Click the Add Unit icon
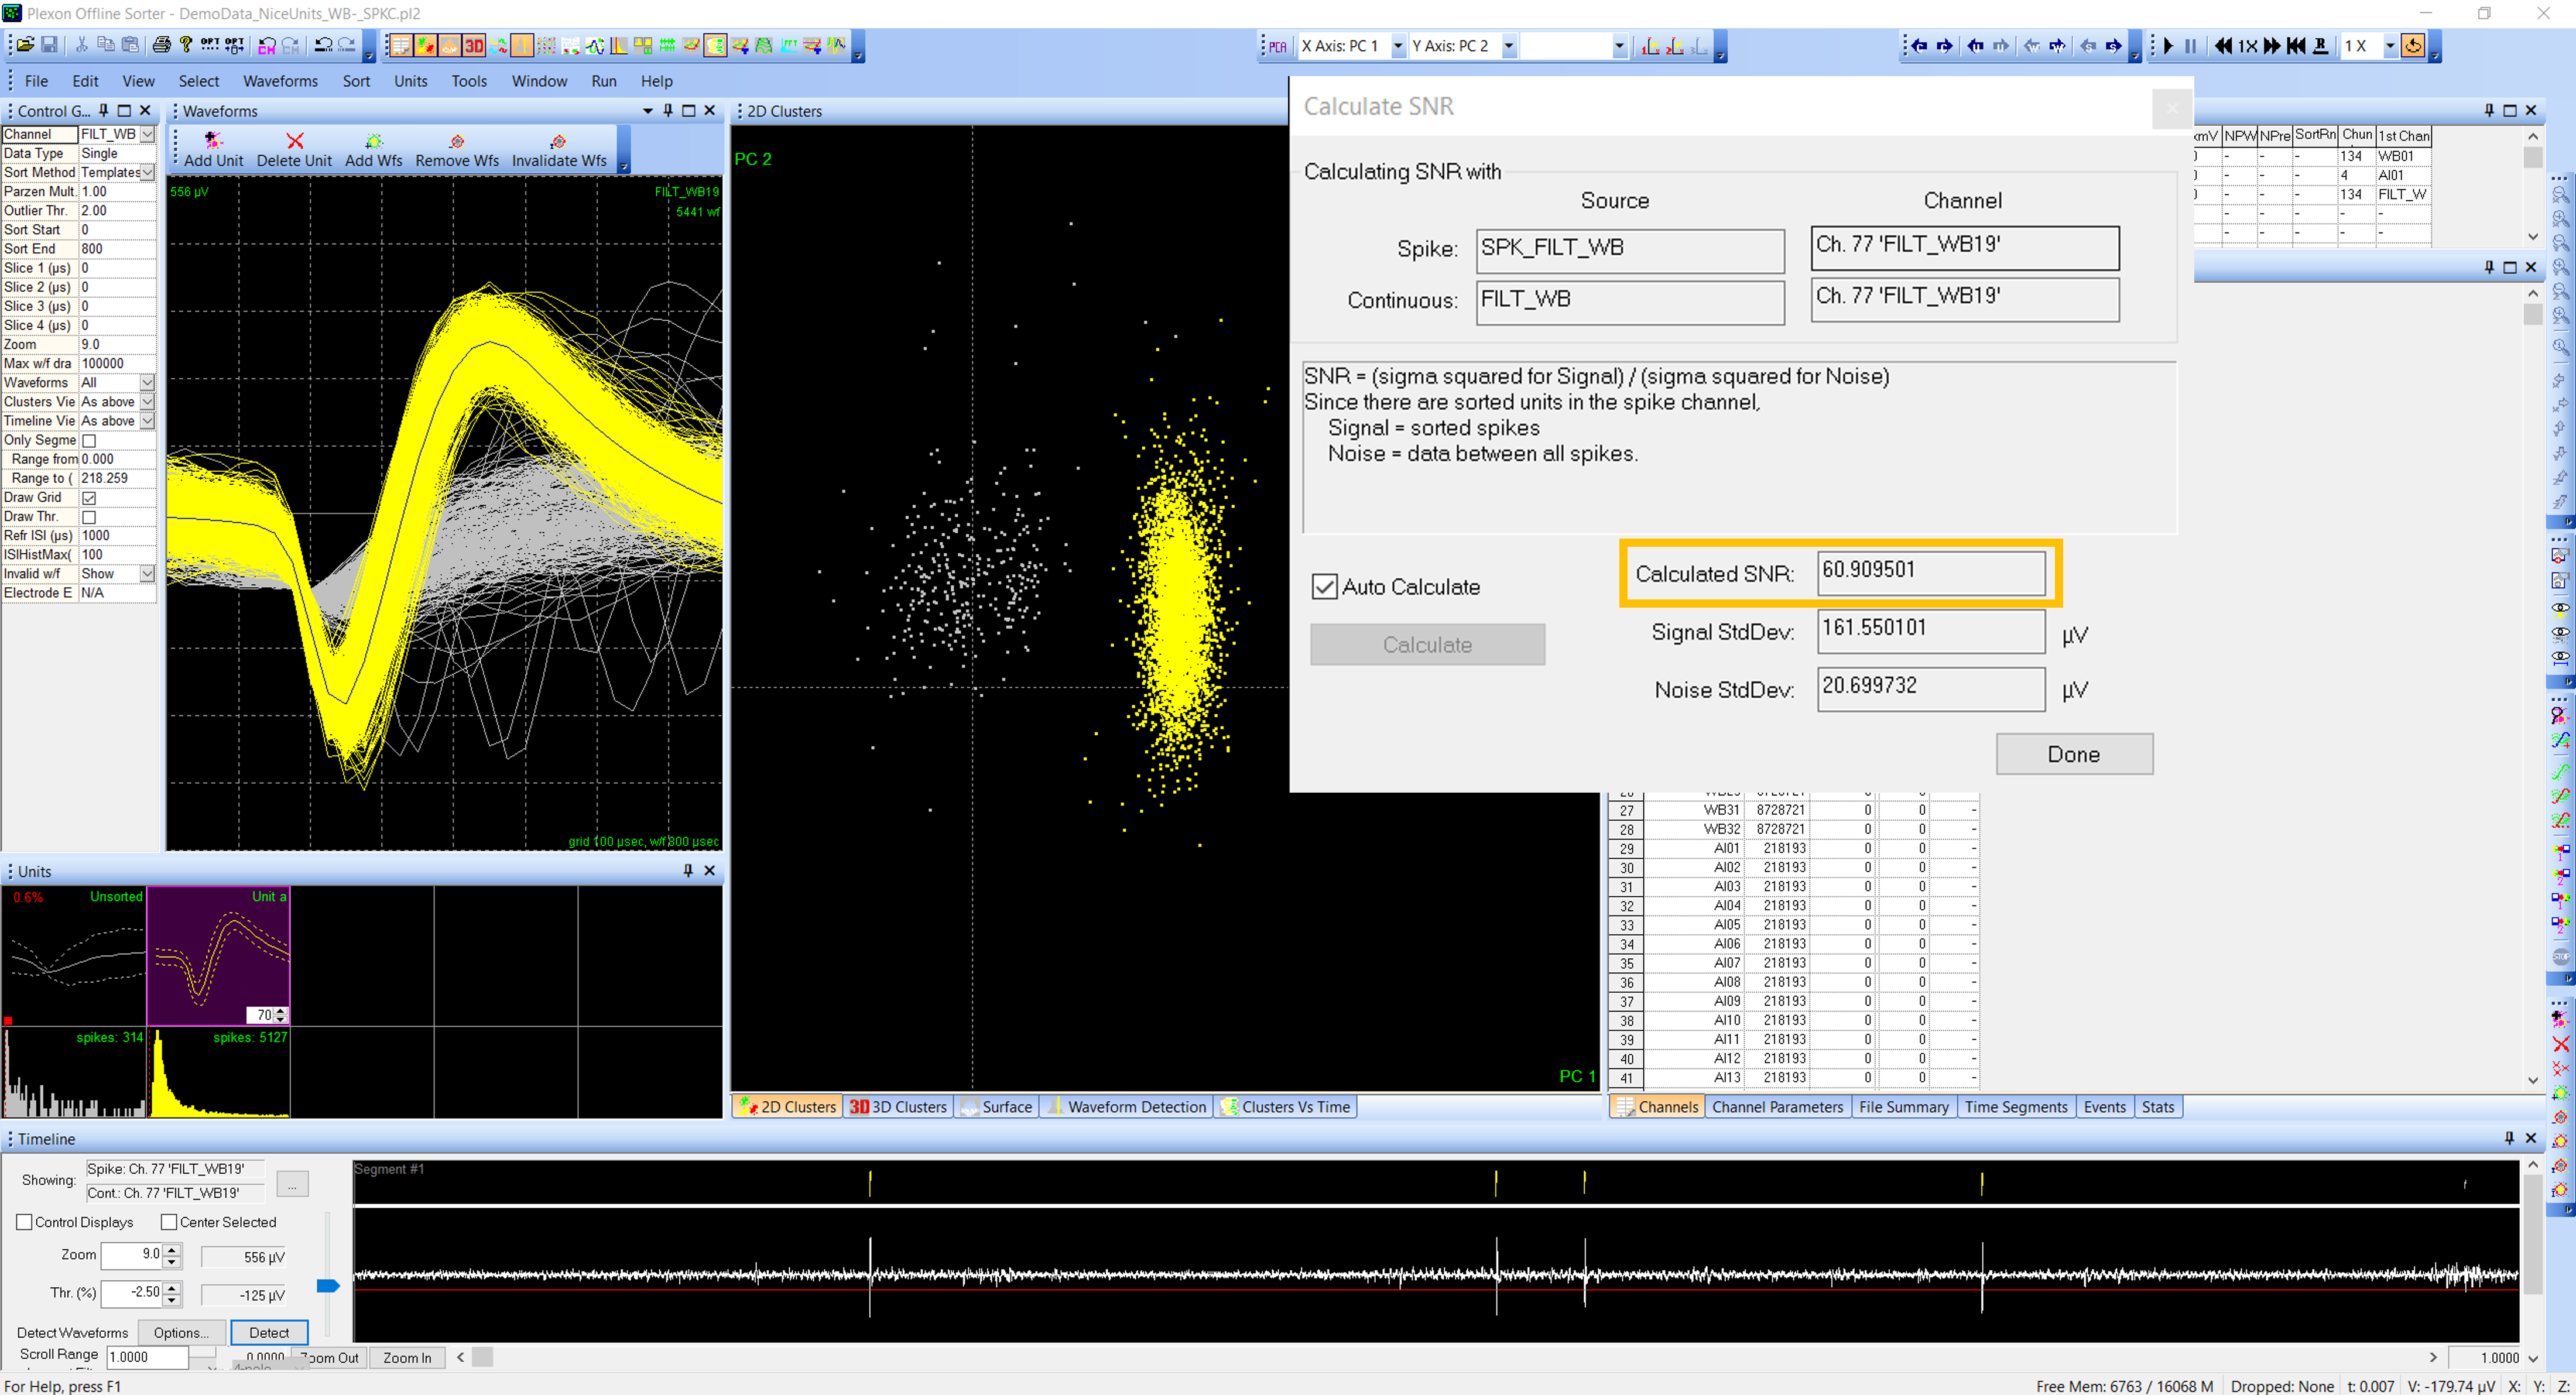Screen dimensions: 2576x1395 pyautogui.click(x=213, y=141)
